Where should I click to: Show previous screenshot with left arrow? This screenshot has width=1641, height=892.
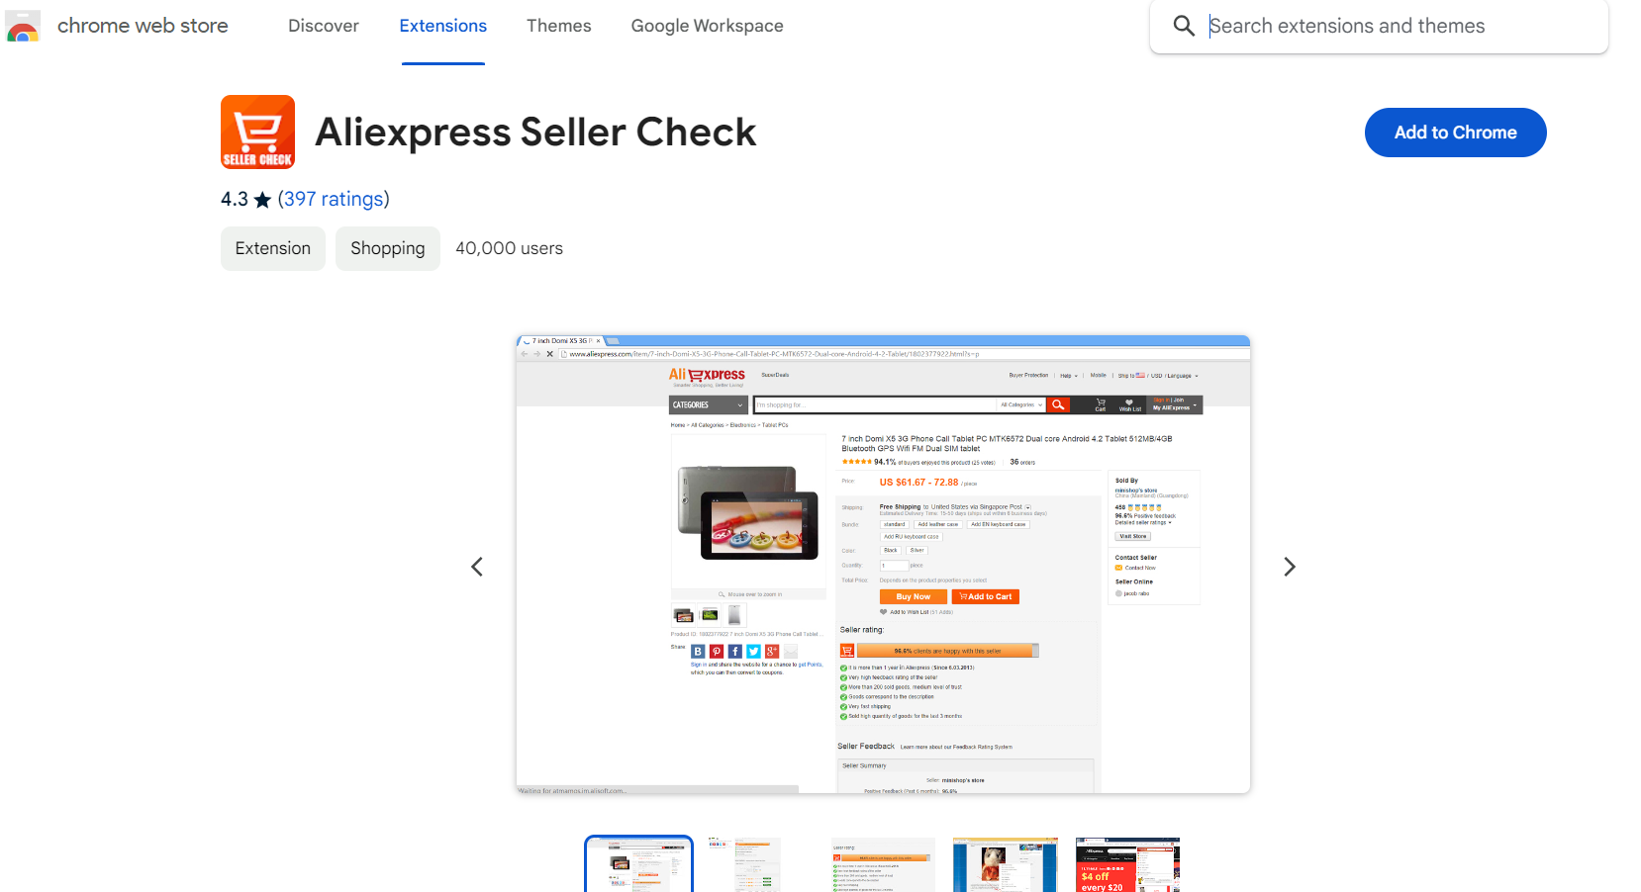[477, 567]
